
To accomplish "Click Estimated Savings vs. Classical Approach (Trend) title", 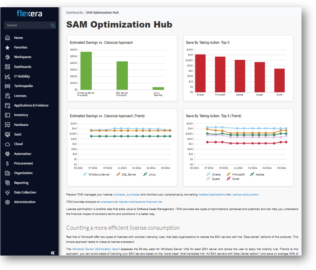I will [x=107, y=116].
